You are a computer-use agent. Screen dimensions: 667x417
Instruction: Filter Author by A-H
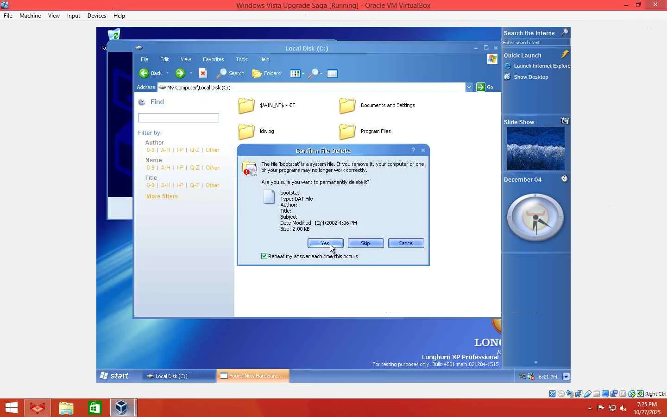click(165, 150)
